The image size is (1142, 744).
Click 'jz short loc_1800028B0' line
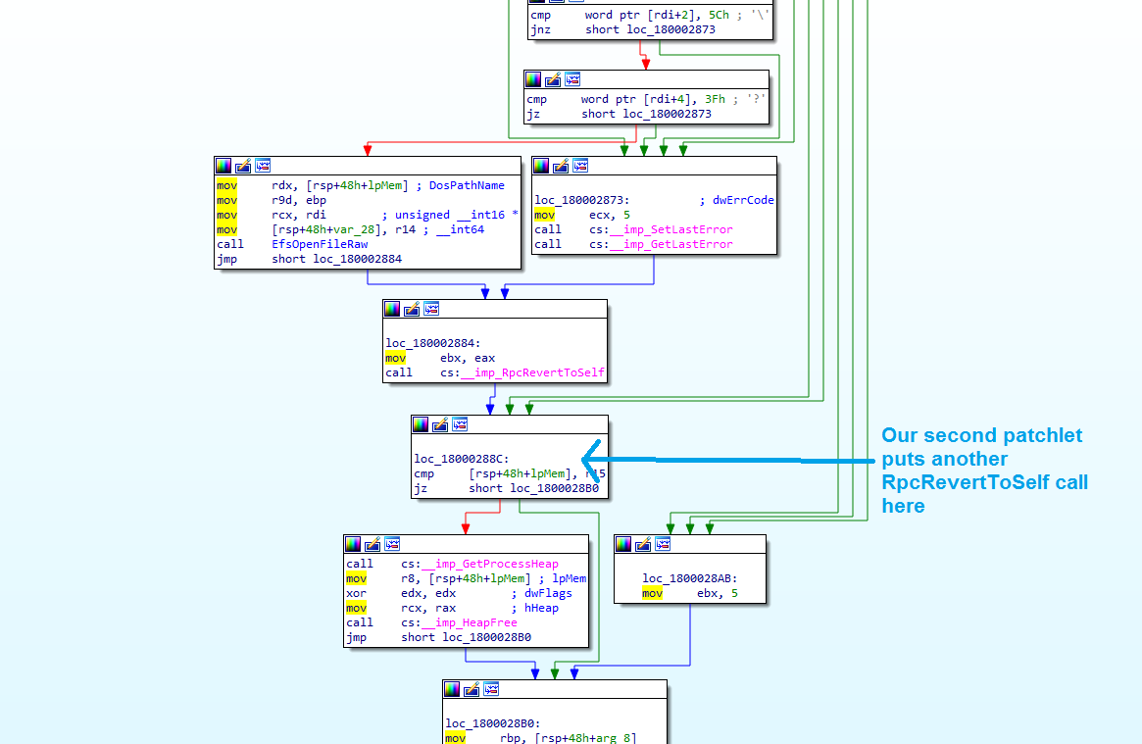pos(506,488)
